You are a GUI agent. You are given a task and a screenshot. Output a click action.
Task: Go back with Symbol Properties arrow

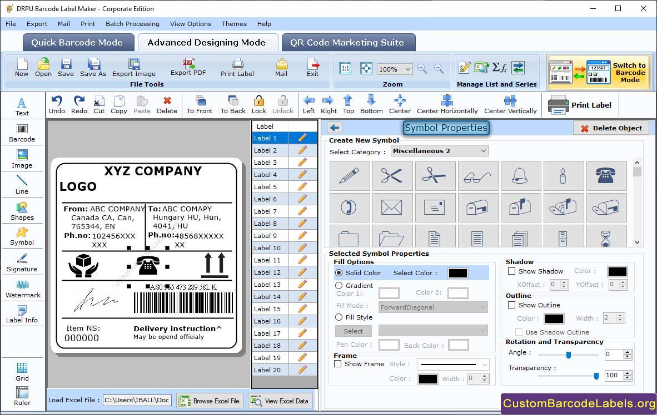pyautogui.click(x=335, y=128)
